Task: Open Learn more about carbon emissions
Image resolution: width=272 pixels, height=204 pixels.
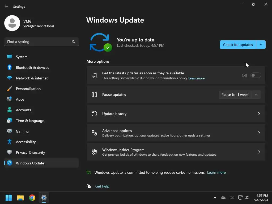Action: (x=216, y=172)
